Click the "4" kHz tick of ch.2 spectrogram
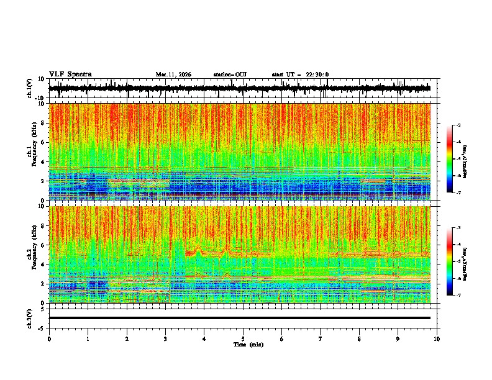Image resolution: width=492 pixels, height=380 pixels. point(43,265)
